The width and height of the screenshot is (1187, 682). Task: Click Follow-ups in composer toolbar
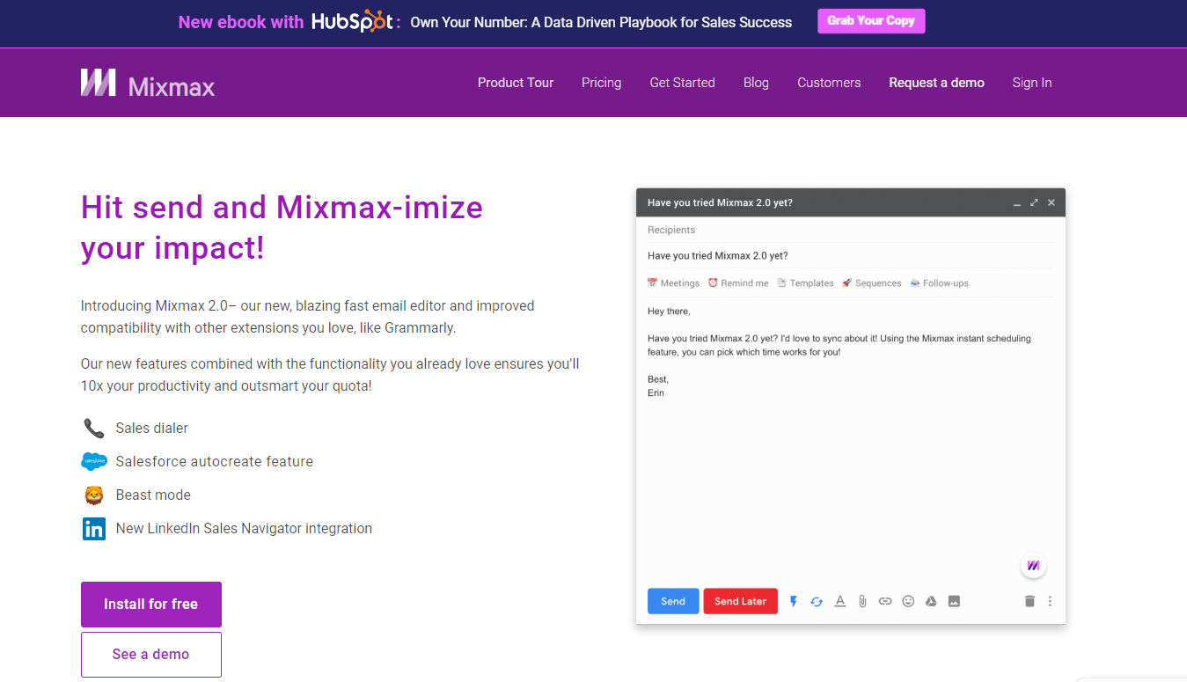pyautogui.click(x=939, y=283)
